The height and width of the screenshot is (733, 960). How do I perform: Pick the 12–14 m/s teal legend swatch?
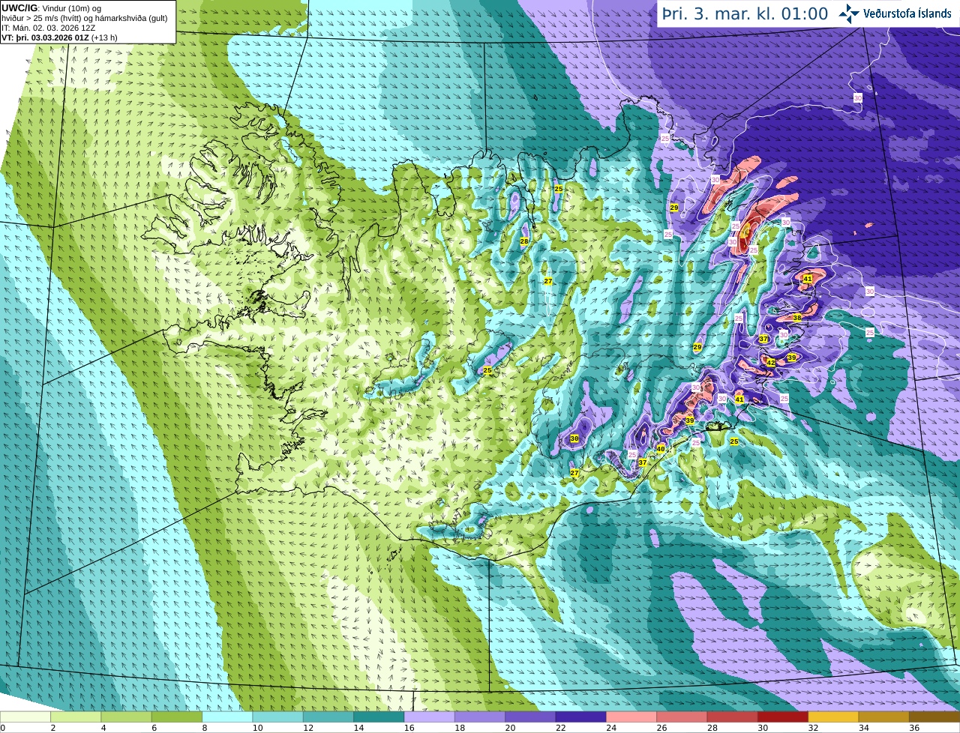click(328, 717)
